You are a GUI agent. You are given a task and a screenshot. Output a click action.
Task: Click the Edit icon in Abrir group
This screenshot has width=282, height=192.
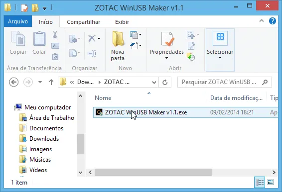point(191,46)
